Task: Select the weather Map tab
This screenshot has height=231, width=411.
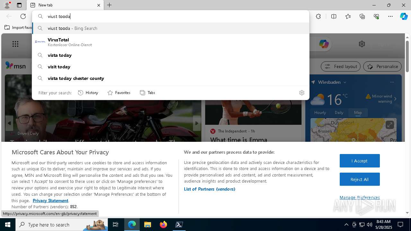Action: coord(358,113)
